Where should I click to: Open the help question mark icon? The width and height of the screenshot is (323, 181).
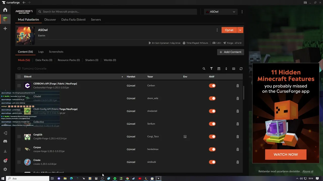pyautogui.click(x=5, y=161)
